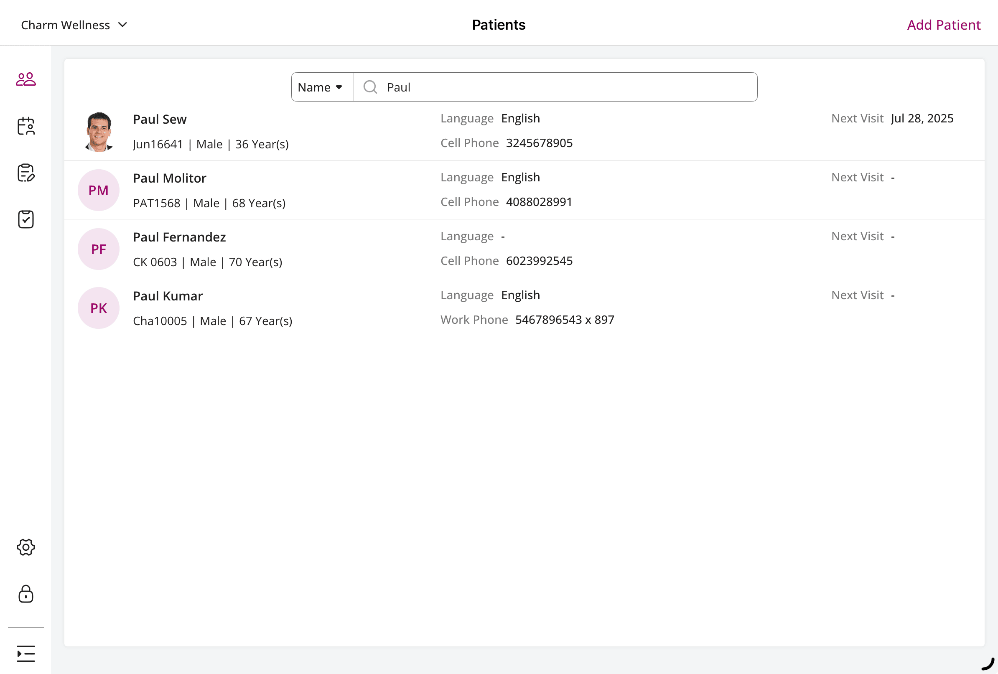Open Paul Sew patient record
Viewport: 998px width, 674px height.
pos(160,120)
